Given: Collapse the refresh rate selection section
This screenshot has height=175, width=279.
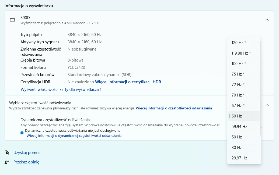Looking at the screenshot, I should 267,105.
